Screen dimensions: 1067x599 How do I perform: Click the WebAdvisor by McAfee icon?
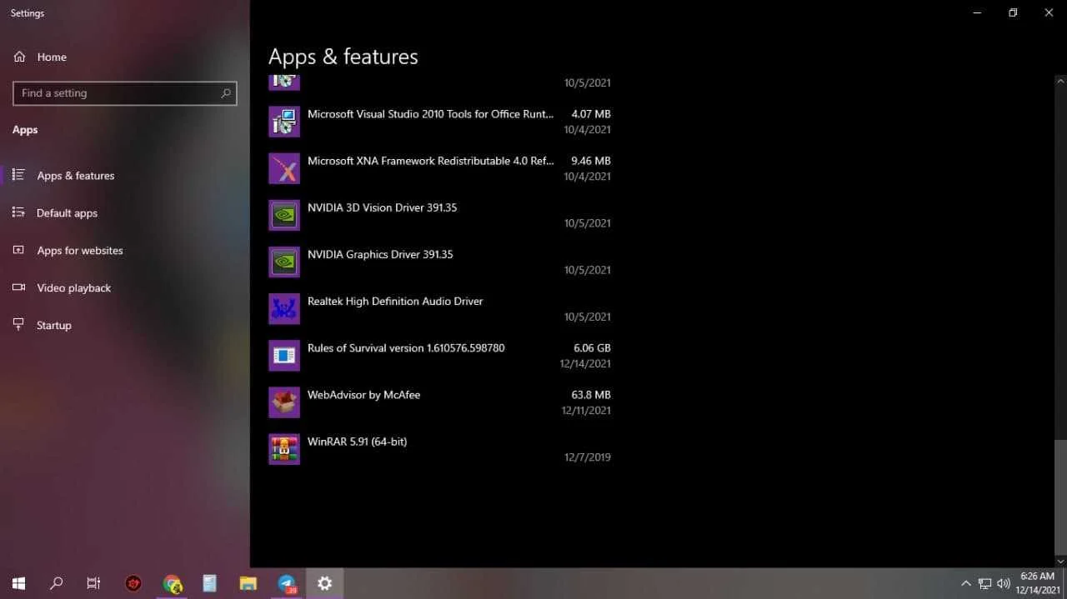pyautogui.click(x=284, y=402)
